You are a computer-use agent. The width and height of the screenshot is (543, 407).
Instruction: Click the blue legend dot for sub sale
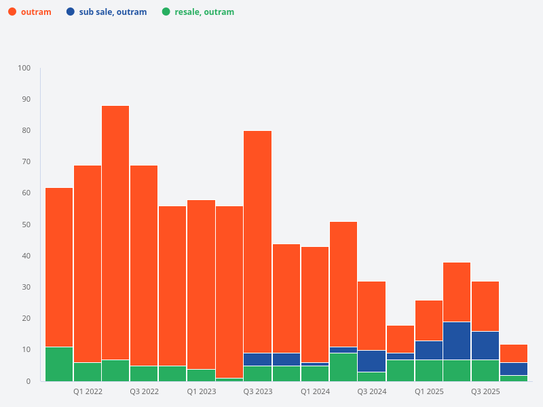tap(70, 12)
